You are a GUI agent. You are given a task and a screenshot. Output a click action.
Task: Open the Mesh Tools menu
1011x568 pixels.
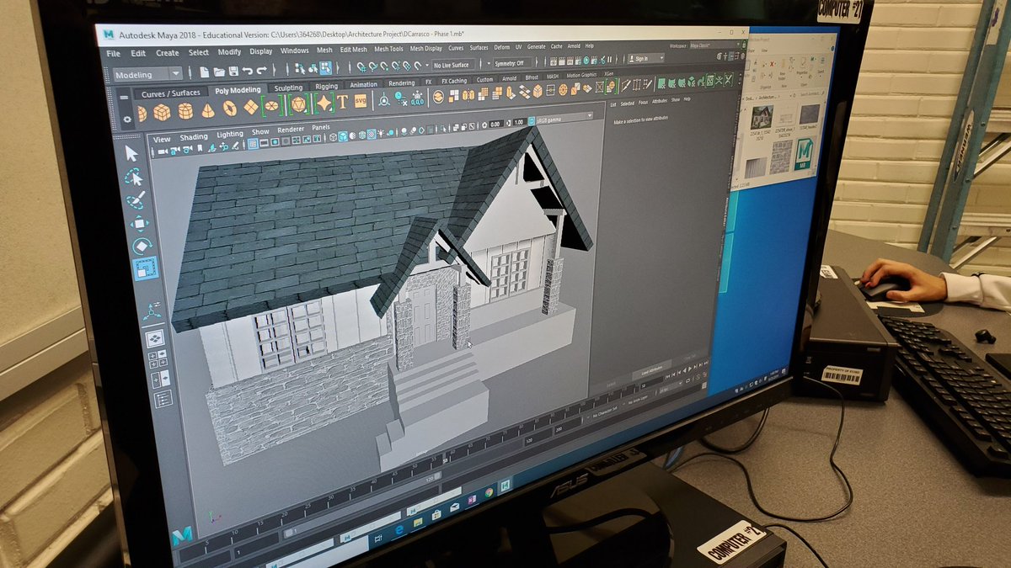coord(388,50)
